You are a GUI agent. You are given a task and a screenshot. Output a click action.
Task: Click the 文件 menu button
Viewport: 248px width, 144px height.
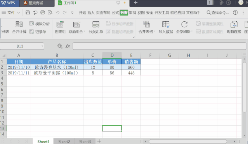[11, 12]
